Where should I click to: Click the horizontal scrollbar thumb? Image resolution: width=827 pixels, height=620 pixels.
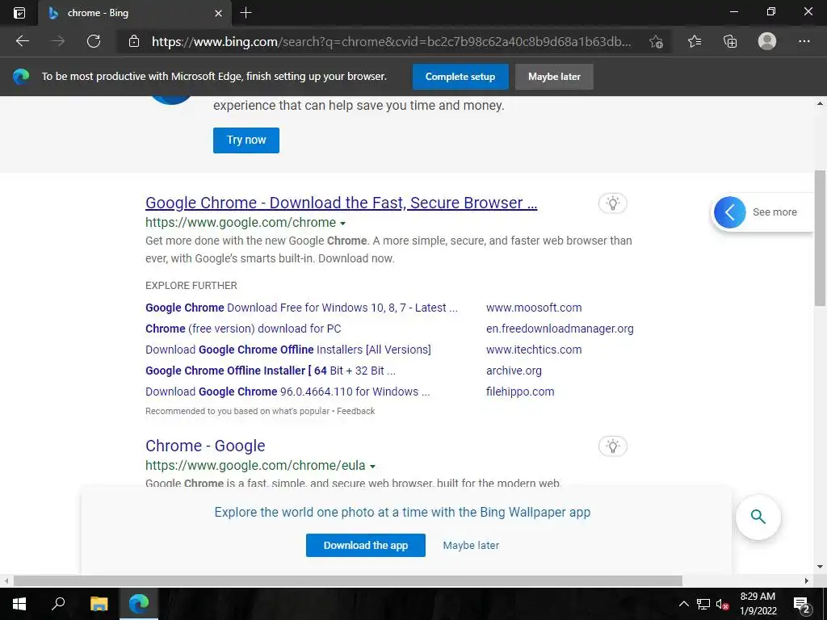(348, 581)
